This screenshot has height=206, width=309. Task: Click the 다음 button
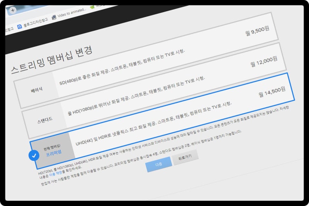coord(159,164)
